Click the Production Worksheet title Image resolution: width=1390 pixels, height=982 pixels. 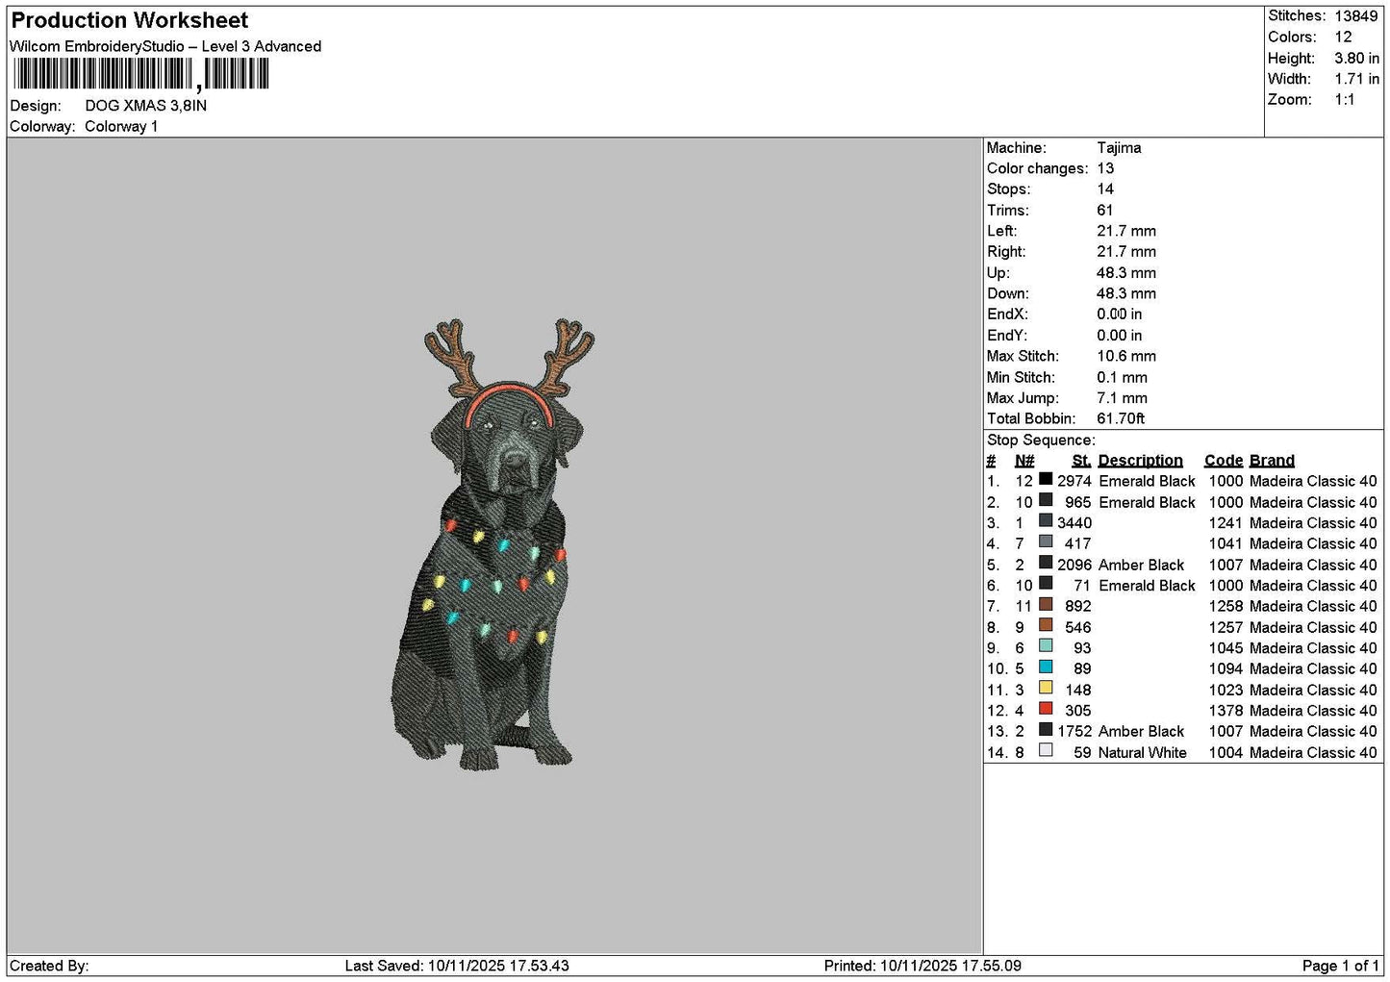(129, 20)
